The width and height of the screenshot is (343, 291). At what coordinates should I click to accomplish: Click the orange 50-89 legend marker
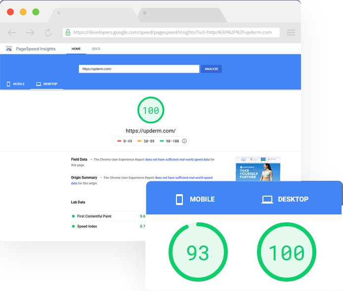point(139,141)
